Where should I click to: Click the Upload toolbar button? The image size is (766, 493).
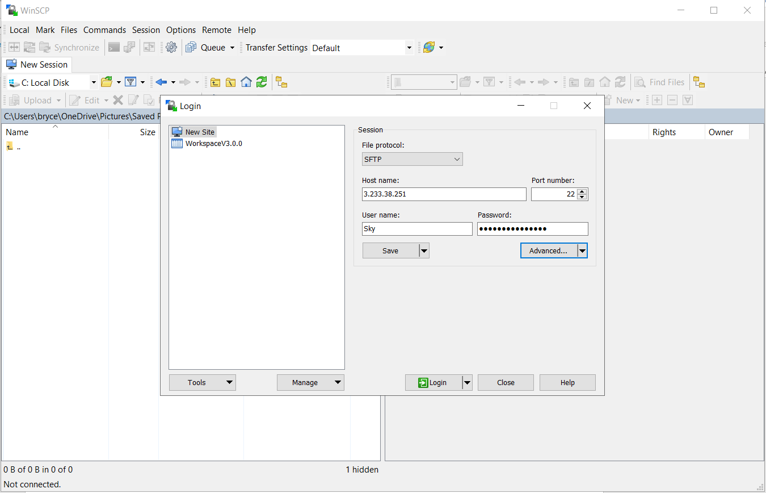[x=31, y=101]
